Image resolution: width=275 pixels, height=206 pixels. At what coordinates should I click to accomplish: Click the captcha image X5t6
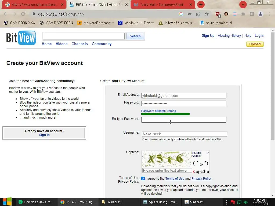(x=166, y=159)
